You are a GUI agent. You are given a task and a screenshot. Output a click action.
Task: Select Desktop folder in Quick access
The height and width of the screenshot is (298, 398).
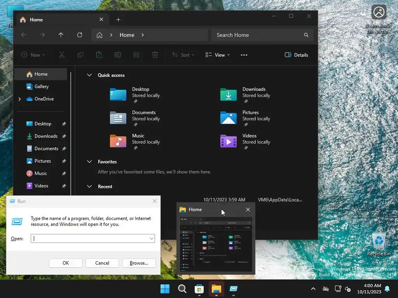click(135, 95)
